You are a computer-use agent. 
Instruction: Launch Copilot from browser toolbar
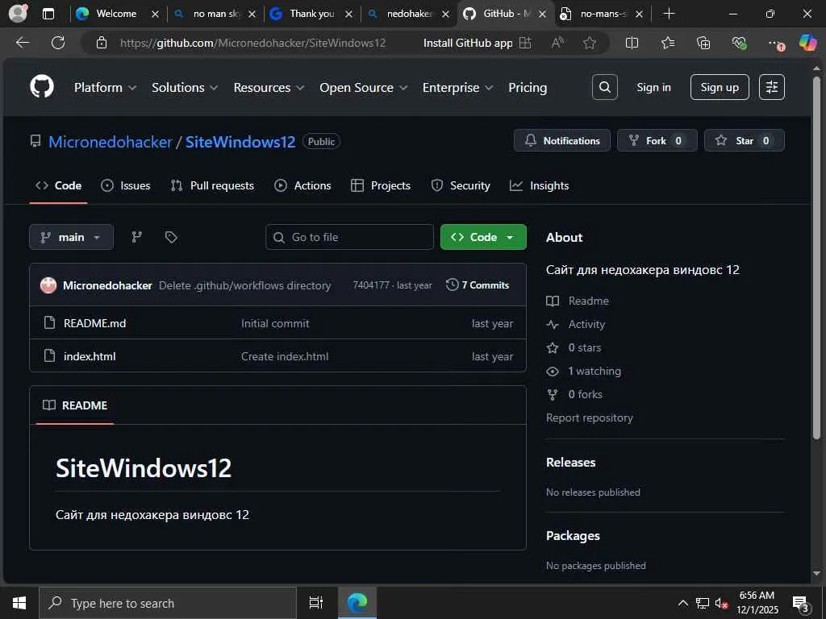click(807, 43)
